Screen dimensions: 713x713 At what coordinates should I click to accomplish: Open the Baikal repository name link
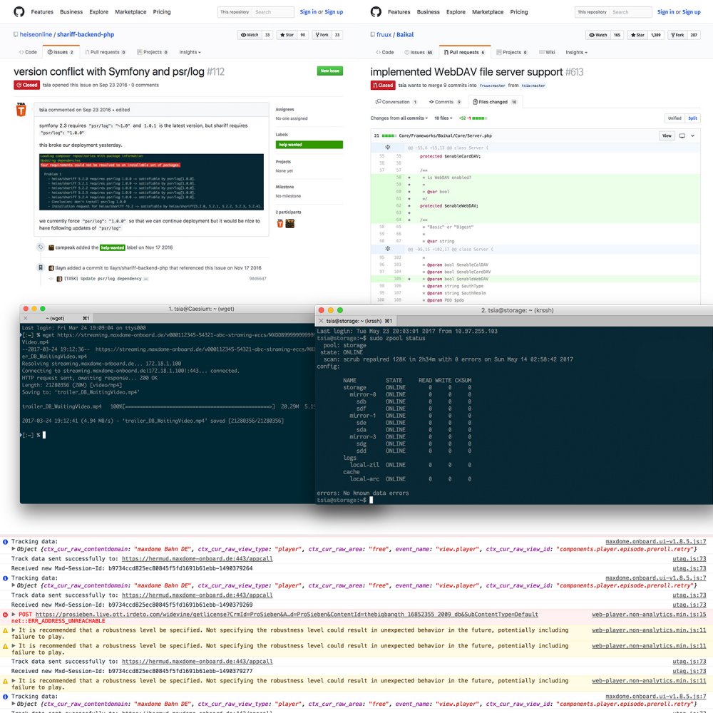pos(405,34)
